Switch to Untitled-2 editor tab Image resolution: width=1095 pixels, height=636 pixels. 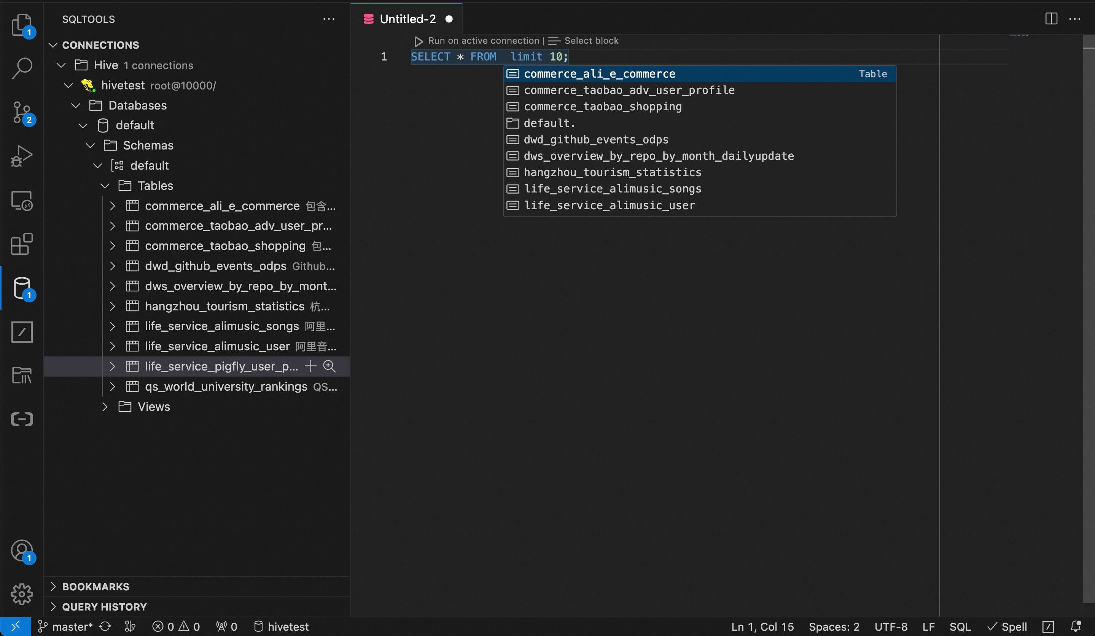406,19
